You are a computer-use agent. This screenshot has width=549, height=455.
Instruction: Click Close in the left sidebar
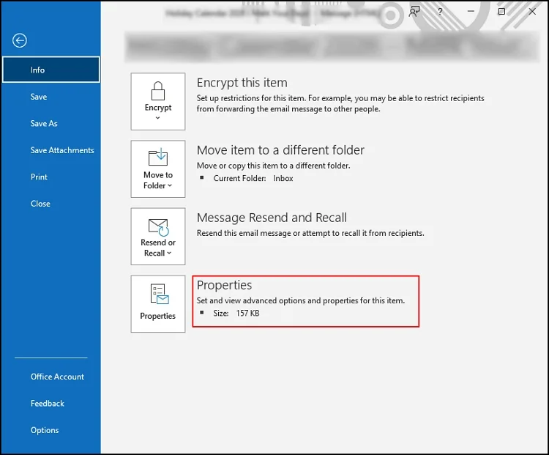(x=40, y=204)
